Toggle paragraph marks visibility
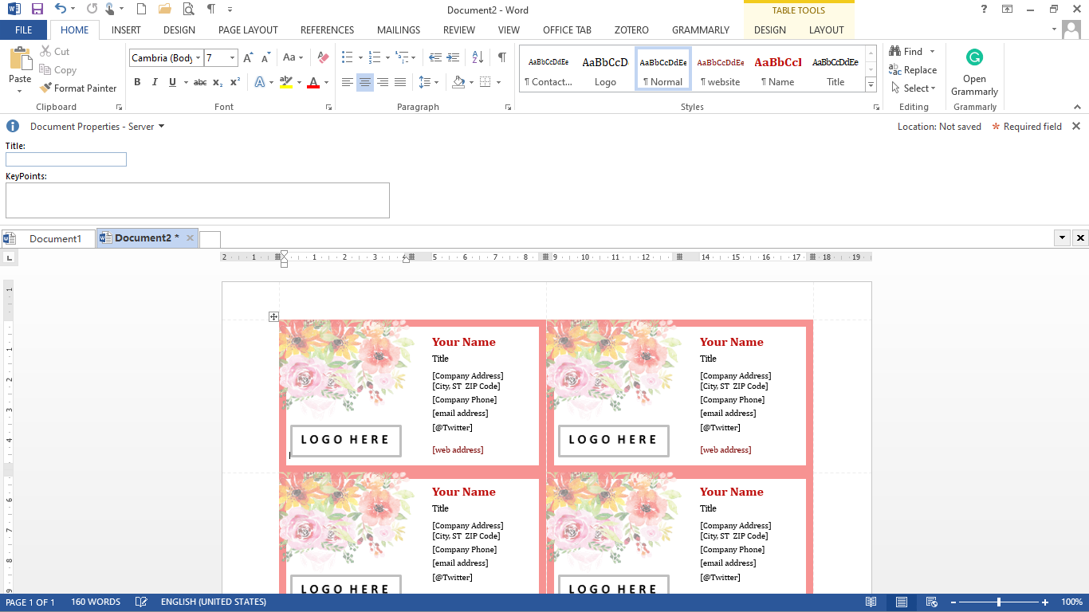The width and height of the screenshot is (1089, 612). point(501,57)
